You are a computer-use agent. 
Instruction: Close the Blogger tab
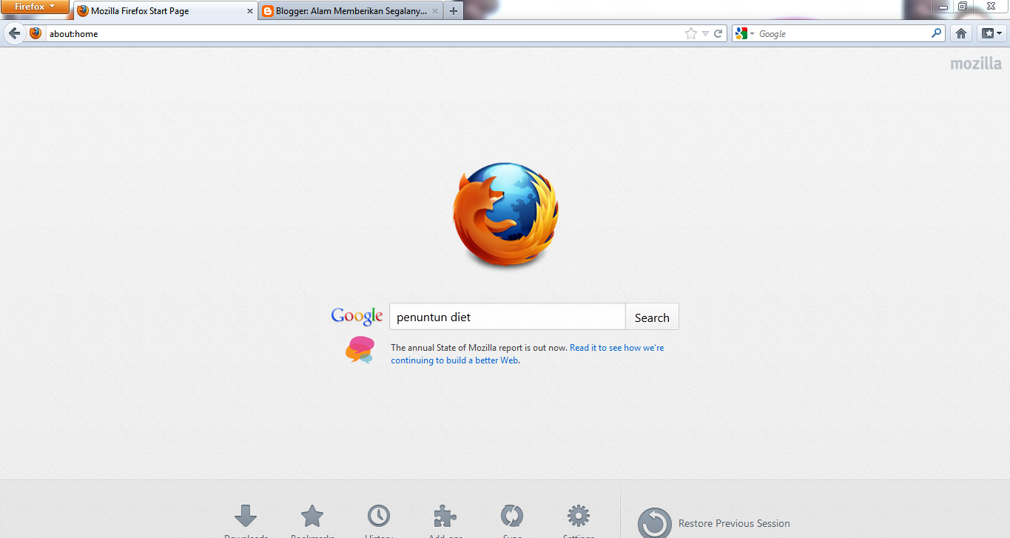tap(434, 11)
